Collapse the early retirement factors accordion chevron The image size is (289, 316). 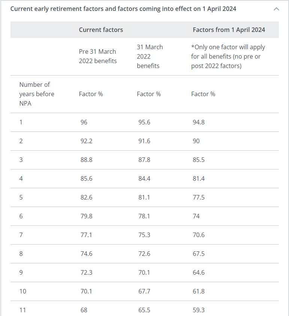(x=277, y=9)
